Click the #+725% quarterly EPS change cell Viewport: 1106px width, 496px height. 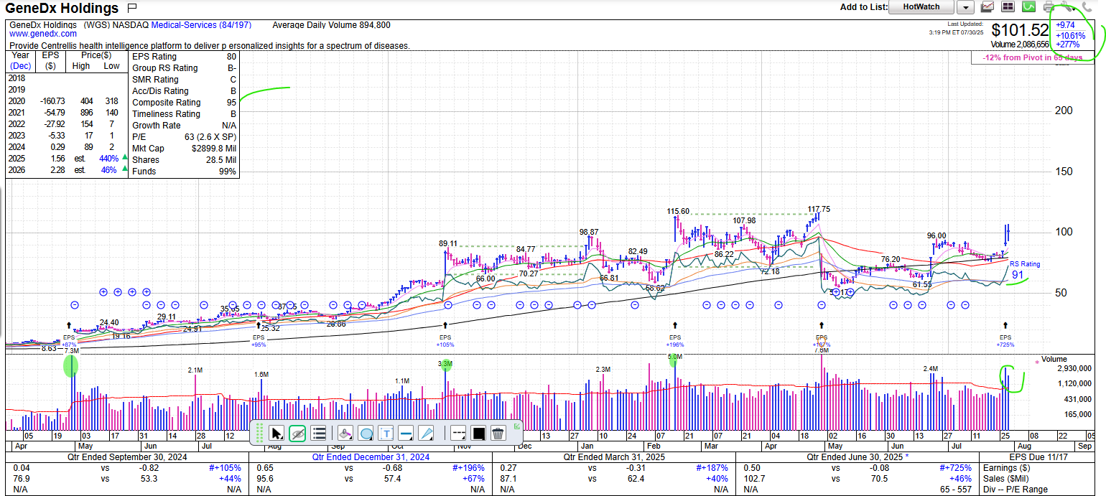pyautogui.click(x=957, y=468)
